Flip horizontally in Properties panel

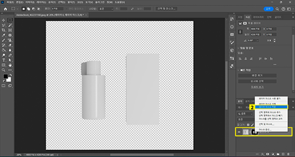point(269,40)
